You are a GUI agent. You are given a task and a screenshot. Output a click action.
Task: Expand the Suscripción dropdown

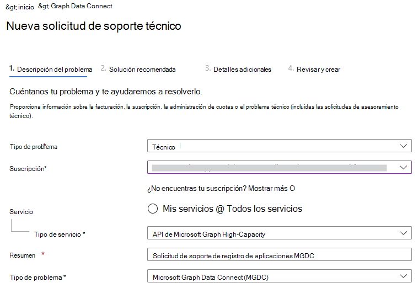[x=280, y=167]
